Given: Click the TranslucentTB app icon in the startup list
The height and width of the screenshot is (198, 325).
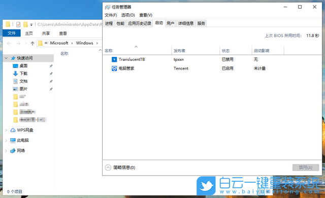Looking at the screenshot, I should click(114, 59).
